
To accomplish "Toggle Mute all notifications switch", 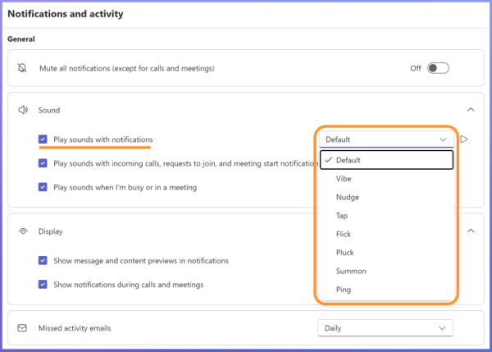I will pos(438,68).
